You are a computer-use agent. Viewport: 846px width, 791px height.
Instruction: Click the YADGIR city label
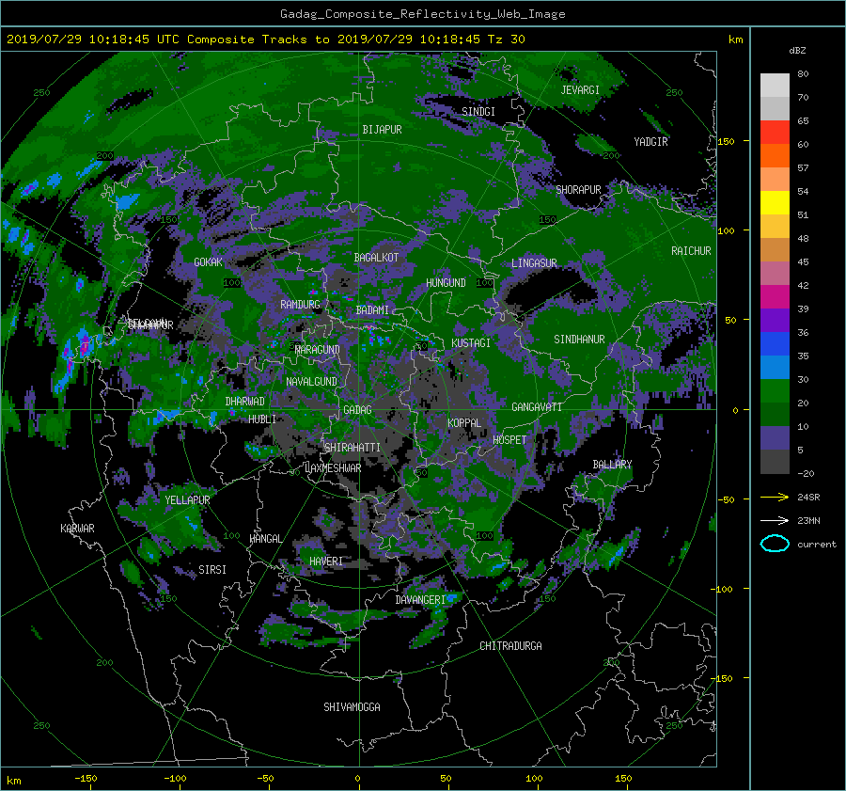(x=650, y=142)
